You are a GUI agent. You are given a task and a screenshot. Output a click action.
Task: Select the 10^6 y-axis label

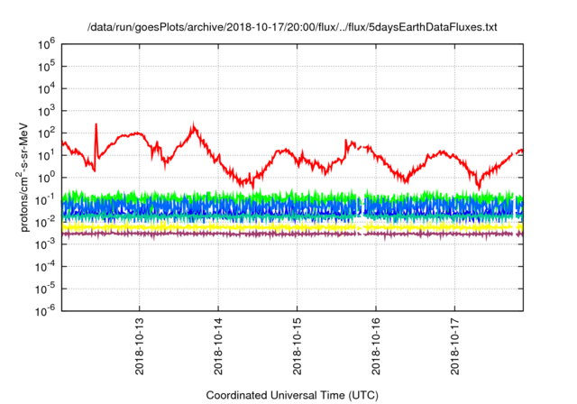pos(46,45)
